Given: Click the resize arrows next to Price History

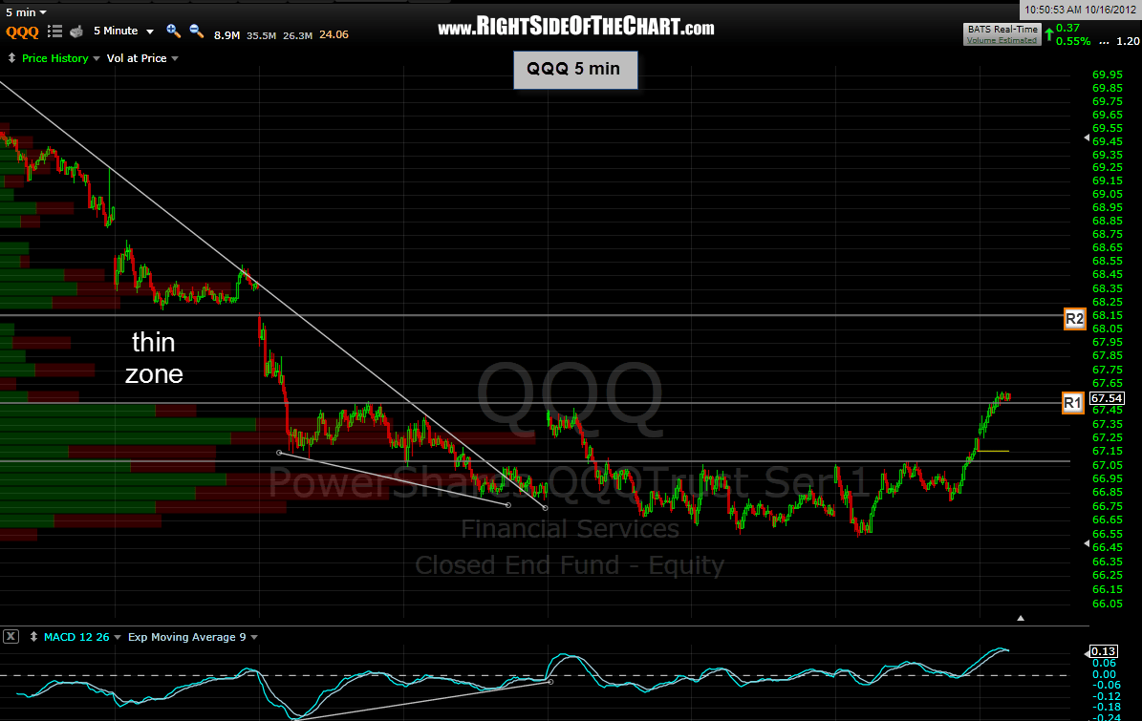Looking at the screenshot, I should pos(11,58).
